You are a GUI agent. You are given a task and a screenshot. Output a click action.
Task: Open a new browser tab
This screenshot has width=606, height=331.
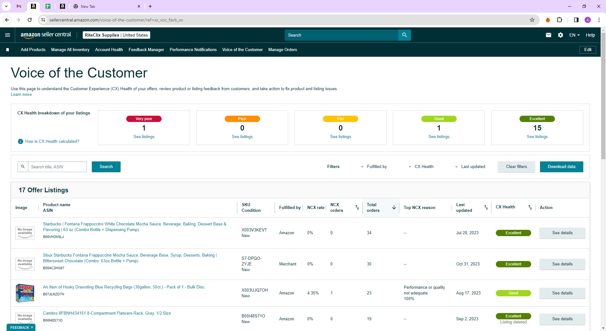[150, 6]
